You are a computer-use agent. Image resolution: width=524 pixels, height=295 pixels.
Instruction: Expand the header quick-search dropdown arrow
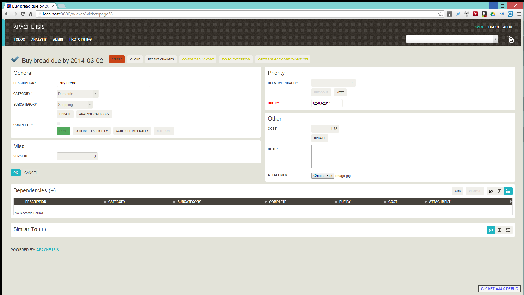coord(495,39)
